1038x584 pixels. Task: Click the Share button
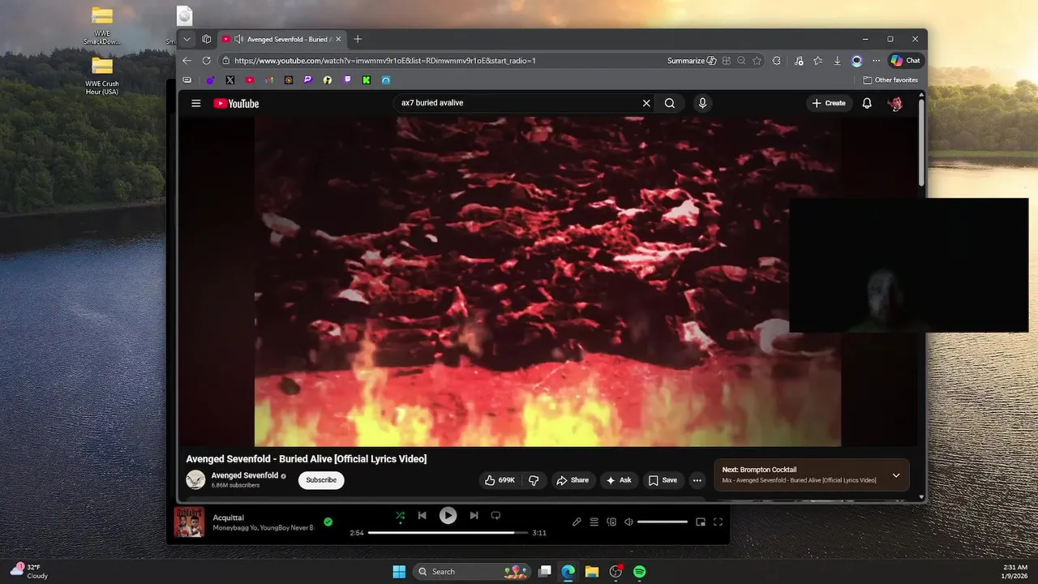click(573, 480)
